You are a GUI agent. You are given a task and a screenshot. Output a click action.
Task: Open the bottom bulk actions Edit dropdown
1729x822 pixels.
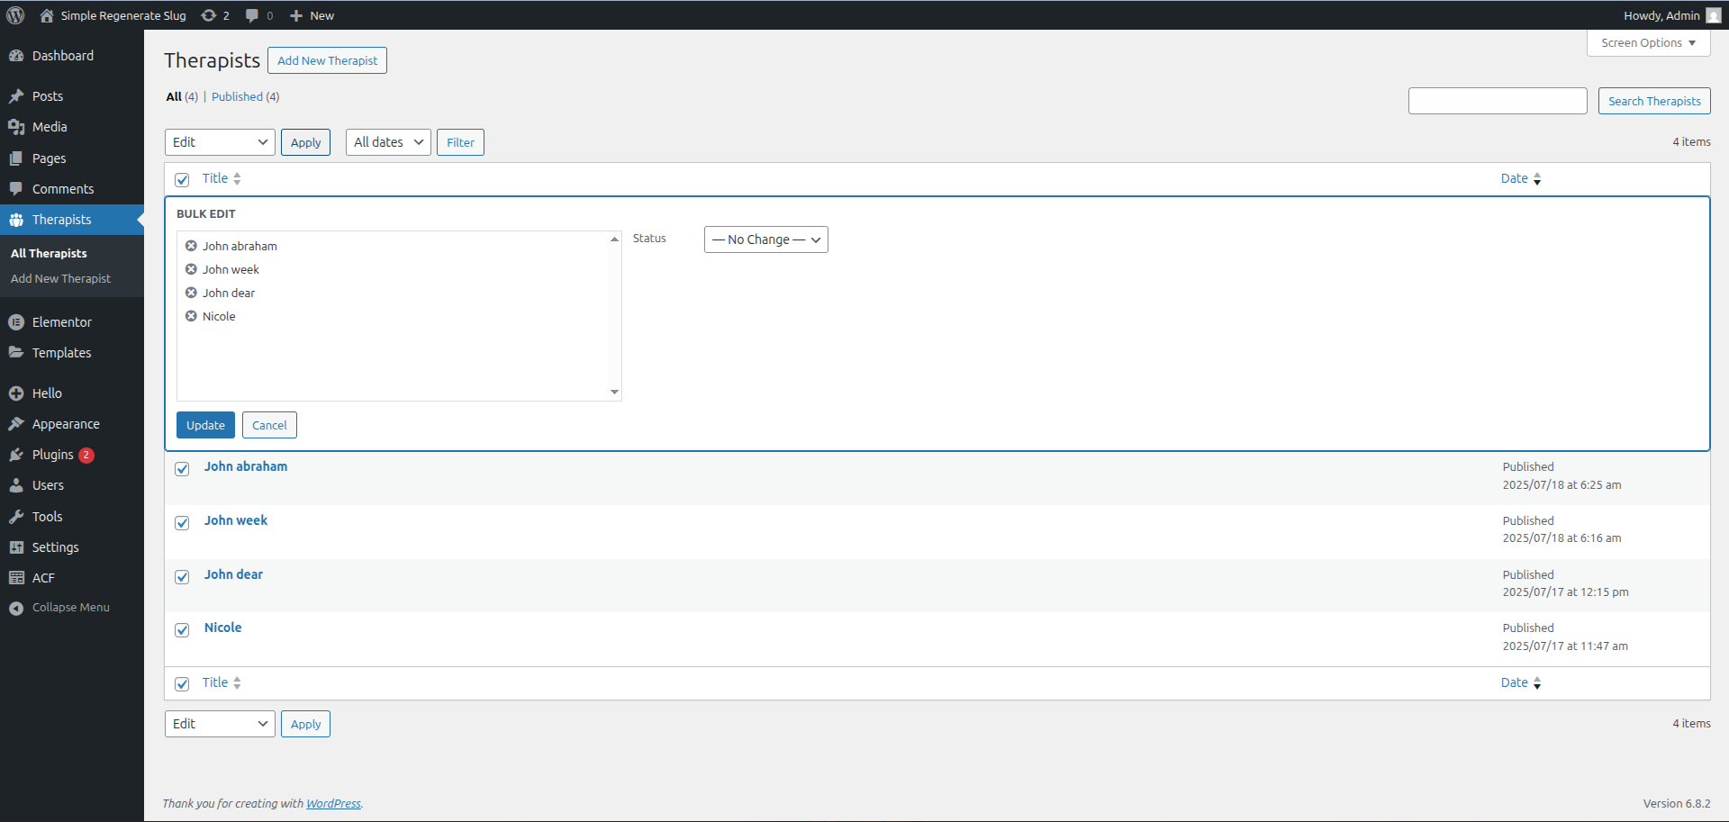[x=220, y=724]
